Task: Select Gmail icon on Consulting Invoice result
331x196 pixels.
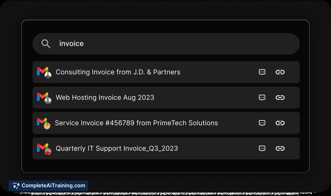Action: click(x=42, y=71)
